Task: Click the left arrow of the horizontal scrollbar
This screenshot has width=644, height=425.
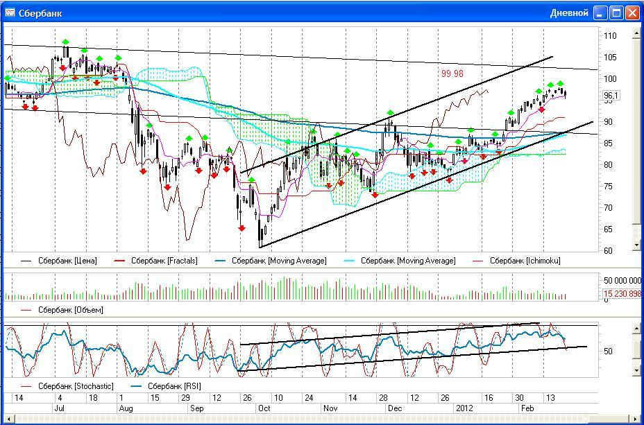Action: (x=8, y=419)
